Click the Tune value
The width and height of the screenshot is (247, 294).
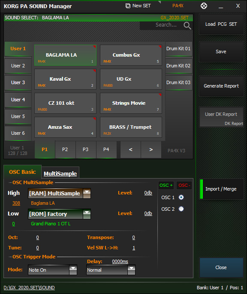[37, 248]
